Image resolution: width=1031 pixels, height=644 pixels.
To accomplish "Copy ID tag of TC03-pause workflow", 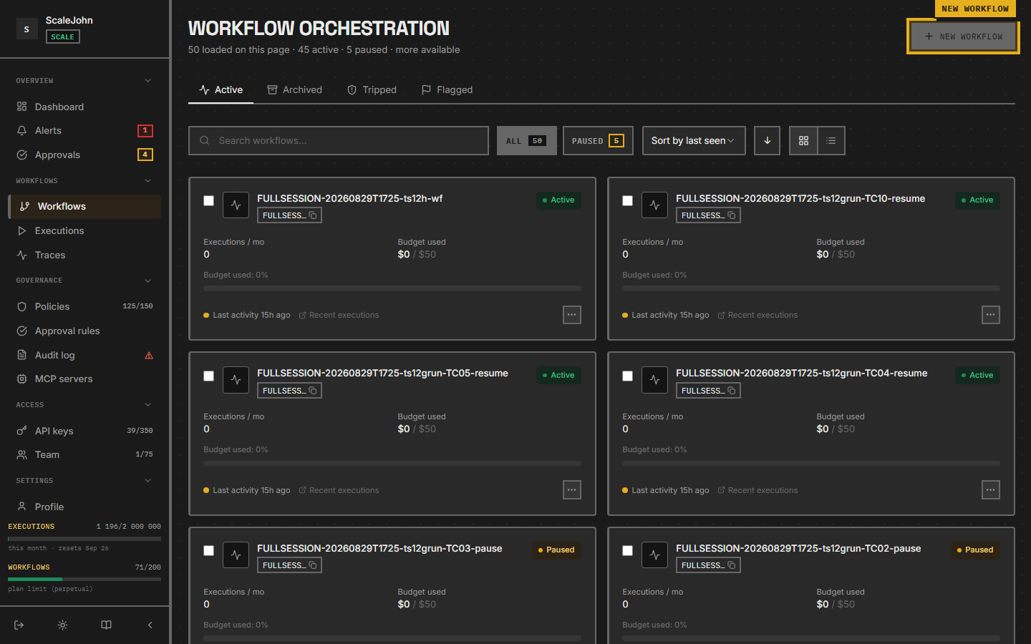I will pyautogui.click(x=289, y=565).
